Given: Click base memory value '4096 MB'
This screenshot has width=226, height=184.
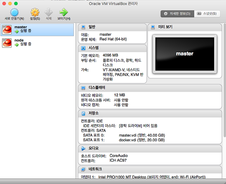Looking at the screenshot, I should 110,55.
